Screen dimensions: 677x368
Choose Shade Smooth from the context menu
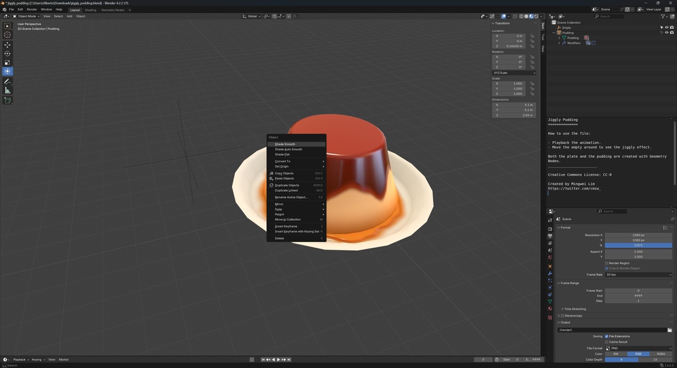tap(285, 144)
